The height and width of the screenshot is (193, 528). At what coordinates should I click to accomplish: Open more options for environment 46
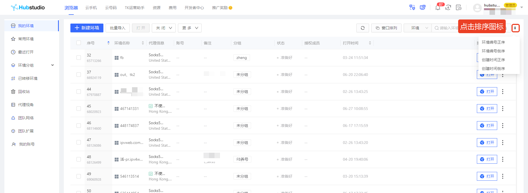pos(503,126)
